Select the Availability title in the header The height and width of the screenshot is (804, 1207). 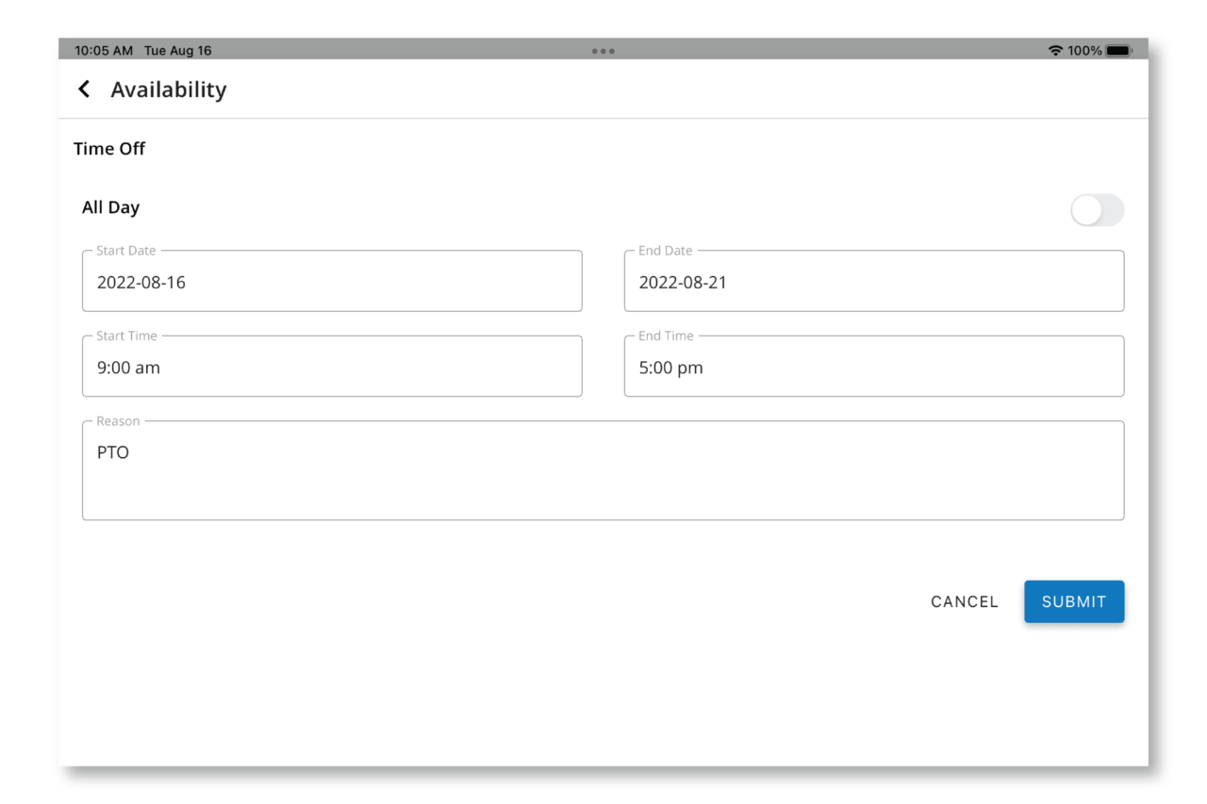(169, 89)
